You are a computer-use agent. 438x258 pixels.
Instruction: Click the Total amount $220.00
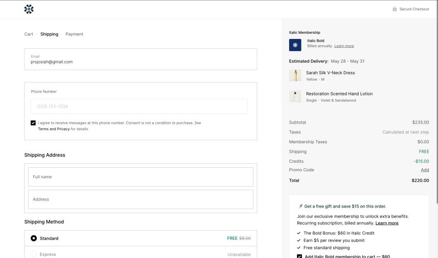tap(420, 180)
